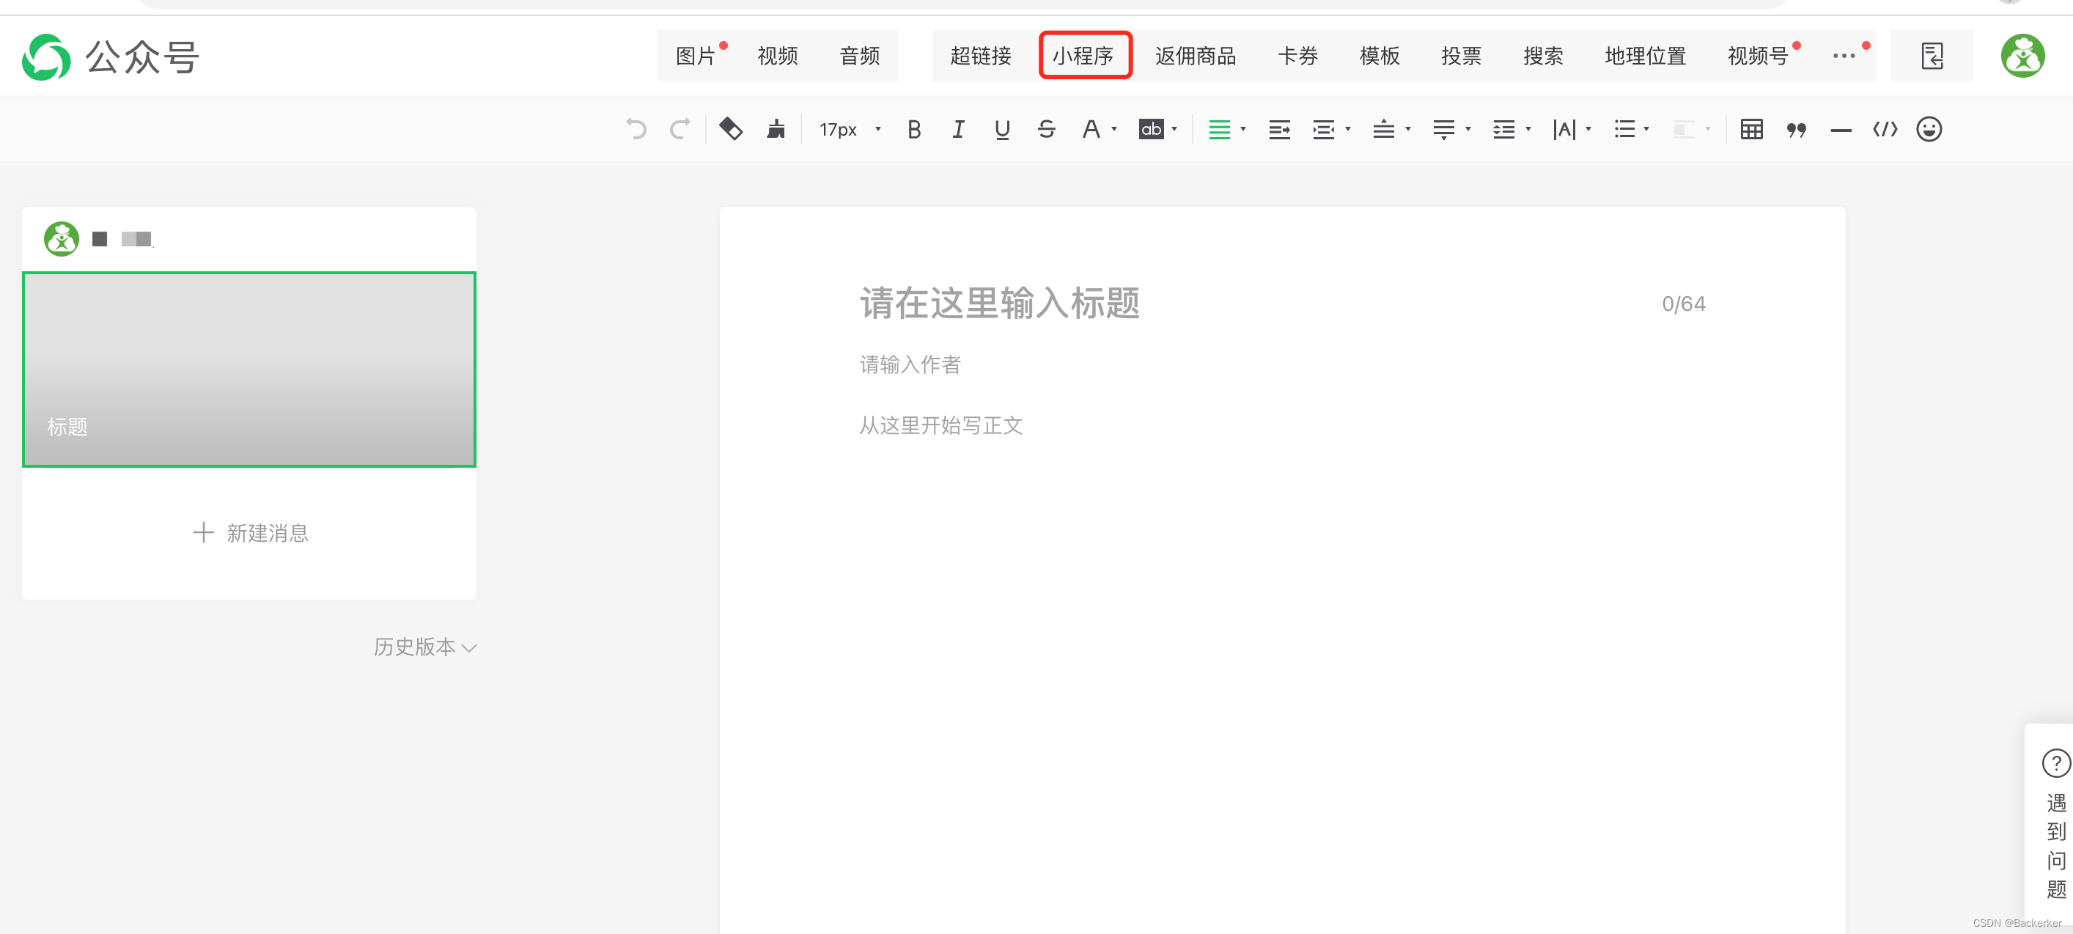Toggle italic formatting
This screenshot has width=2073, height=934.
pos(957,129)
